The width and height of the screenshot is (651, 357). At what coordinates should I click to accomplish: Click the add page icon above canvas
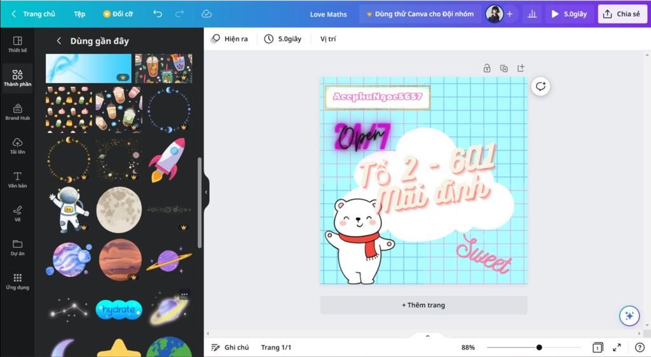tap(521, 69)
